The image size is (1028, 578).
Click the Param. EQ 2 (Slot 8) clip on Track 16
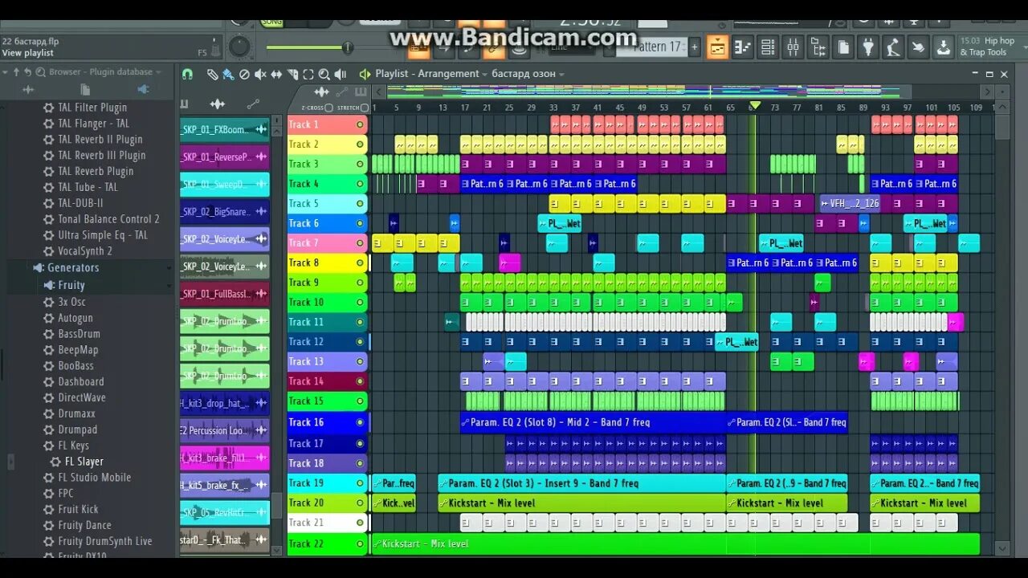click(593, 422)
